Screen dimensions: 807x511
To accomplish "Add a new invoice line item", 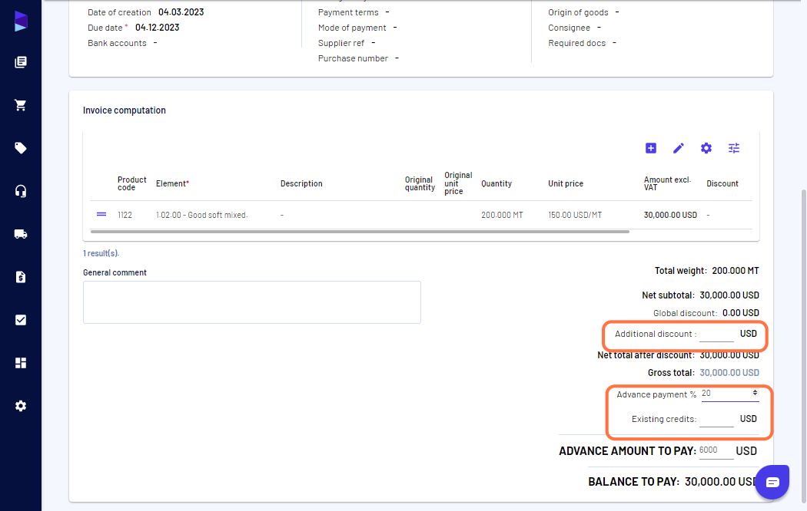I will pos(650,148).
